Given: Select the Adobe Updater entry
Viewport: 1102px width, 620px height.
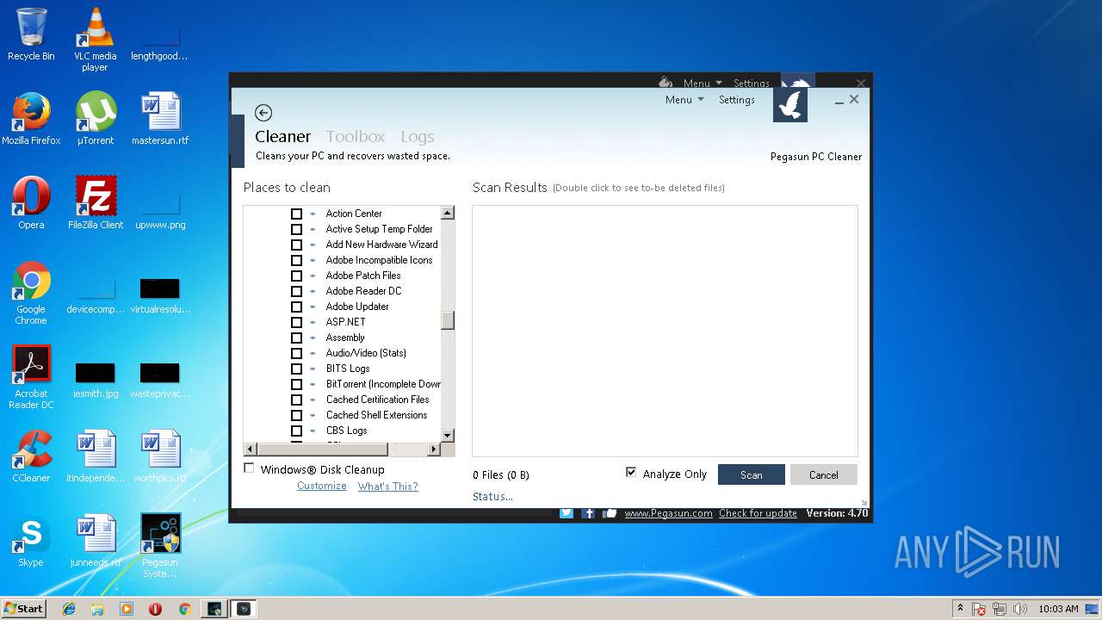Looking at the screenshot, I should tap(357, 307).
